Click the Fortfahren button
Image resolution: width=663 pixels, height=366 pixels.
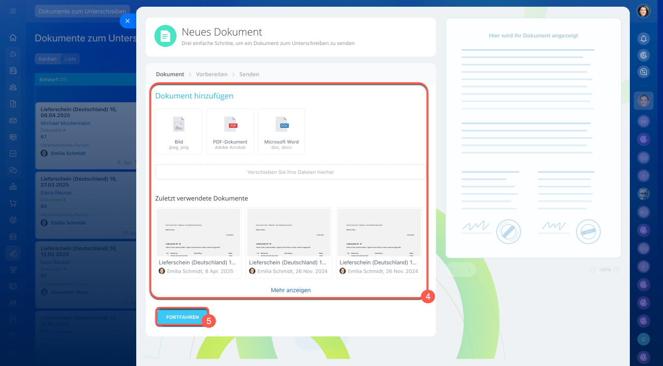click(x=182, y=317)
